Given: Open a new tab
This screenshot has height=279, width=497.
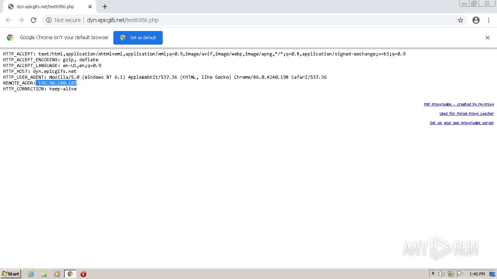Looking at the screenshot, I should click(x=105, y=7).
